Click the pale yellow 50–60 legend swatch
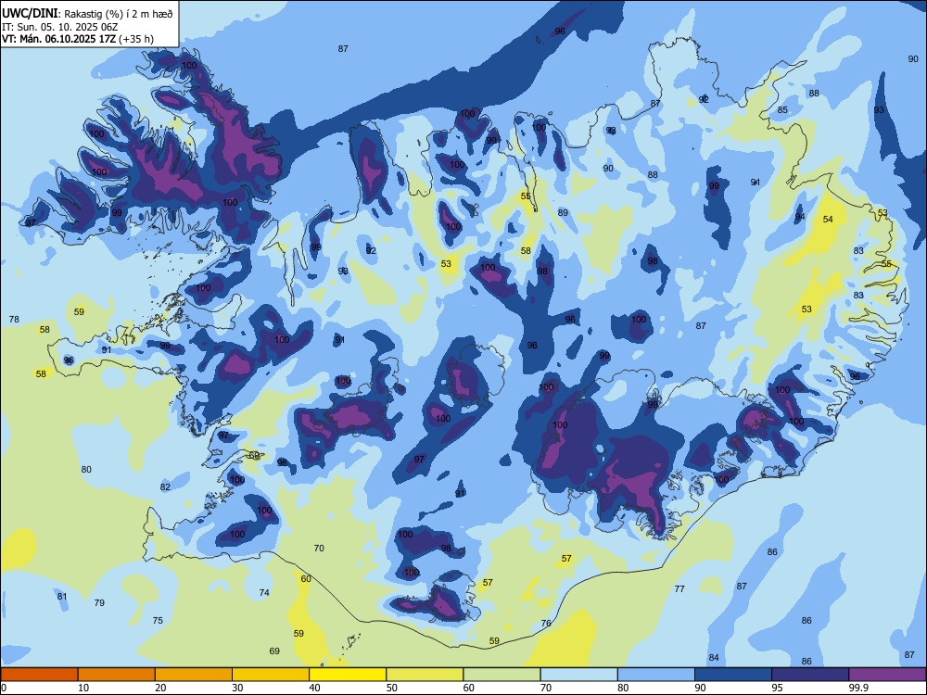The width and height of the screenshot is (927, 695). 425,675
